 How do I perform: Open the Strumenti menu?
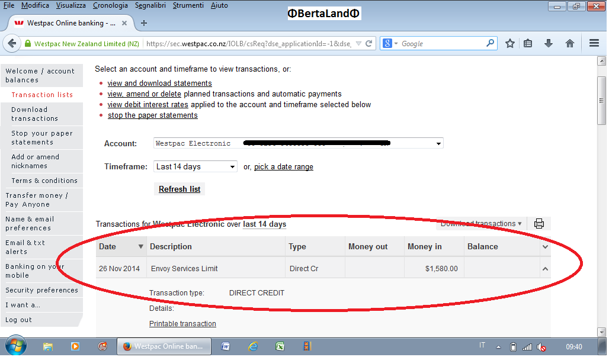(188, 5)
